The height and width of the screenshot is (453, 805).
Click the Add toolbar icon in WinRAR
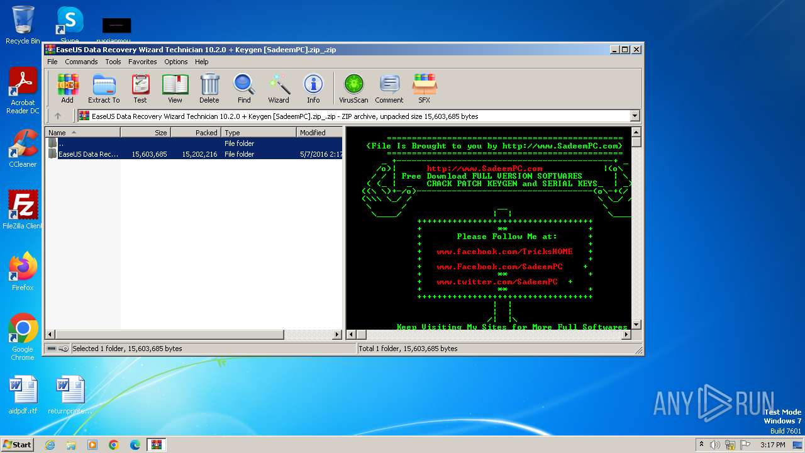pos(67,88)
